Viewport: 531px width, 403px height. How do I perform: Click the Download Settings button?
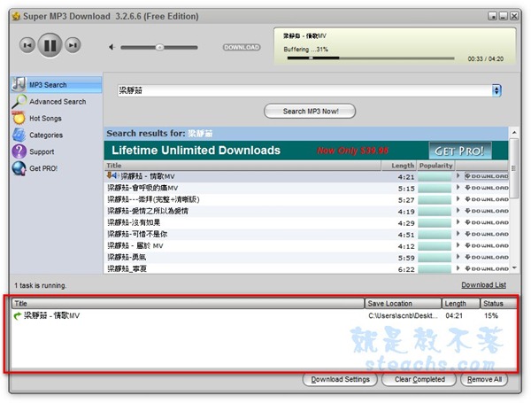point(339,380)
